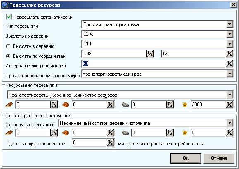Viewport: 239px width, 169px height.
Task: Click the clay icon in the send resources row
Action: [x=66, y=105]
